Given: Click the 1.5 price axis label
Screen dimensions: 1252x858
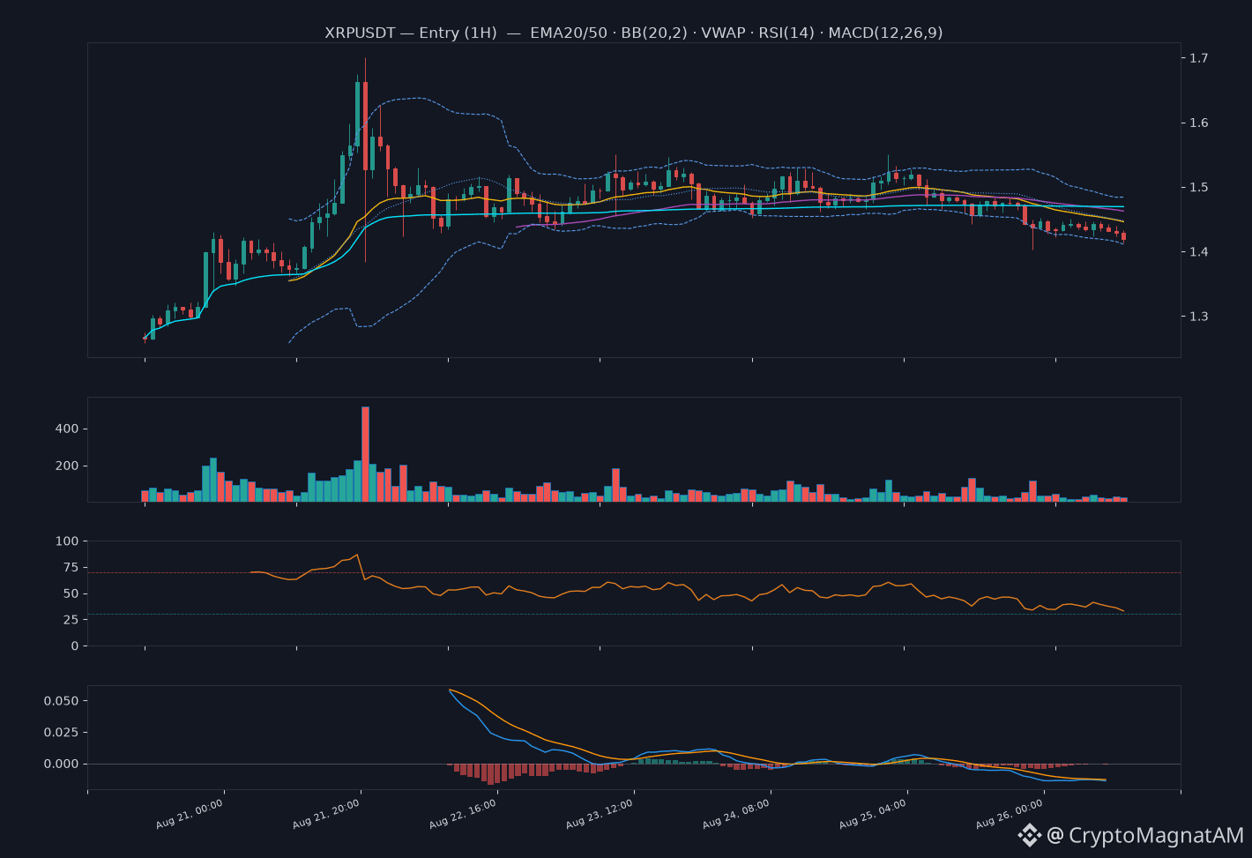Looking at the screenshot, I should click(x=1198, y=187).
